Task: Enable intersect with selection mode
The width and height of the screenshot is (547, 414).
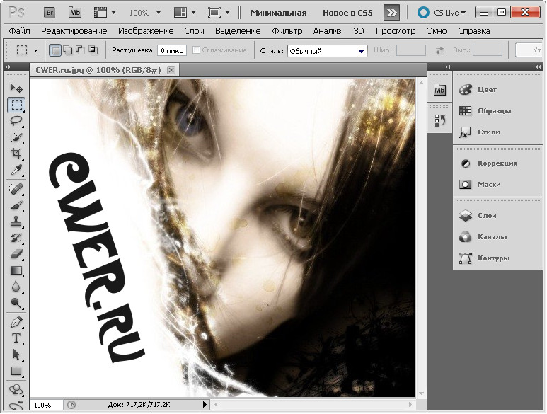Action: click(93, 50)
